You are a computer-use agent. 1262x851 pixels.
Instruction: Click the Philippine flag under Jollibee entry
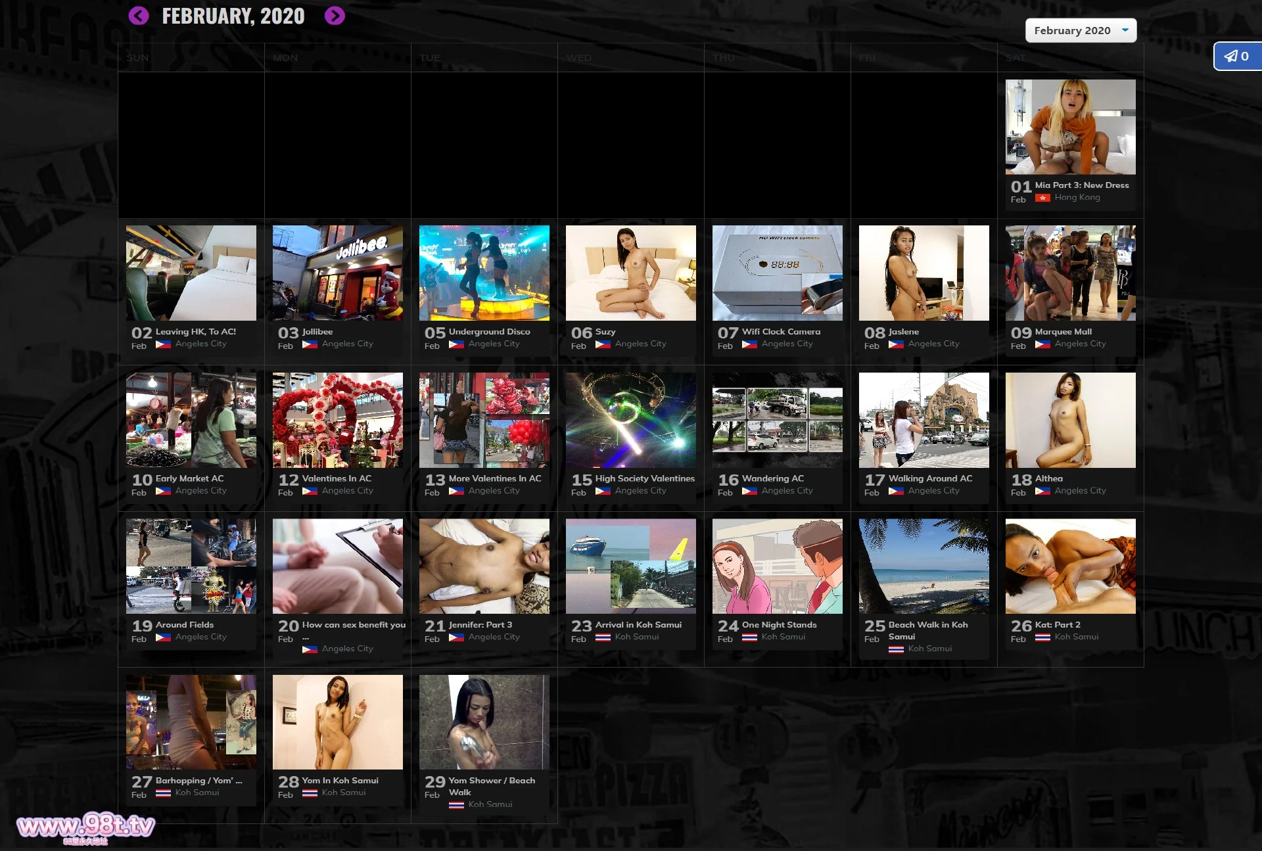(310, 344)
